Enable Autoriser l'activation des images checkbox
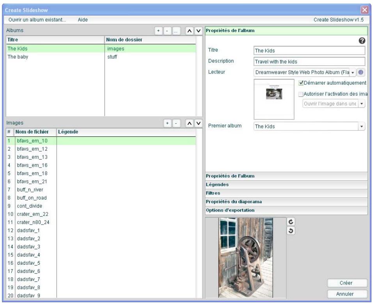 coord(301,94)
